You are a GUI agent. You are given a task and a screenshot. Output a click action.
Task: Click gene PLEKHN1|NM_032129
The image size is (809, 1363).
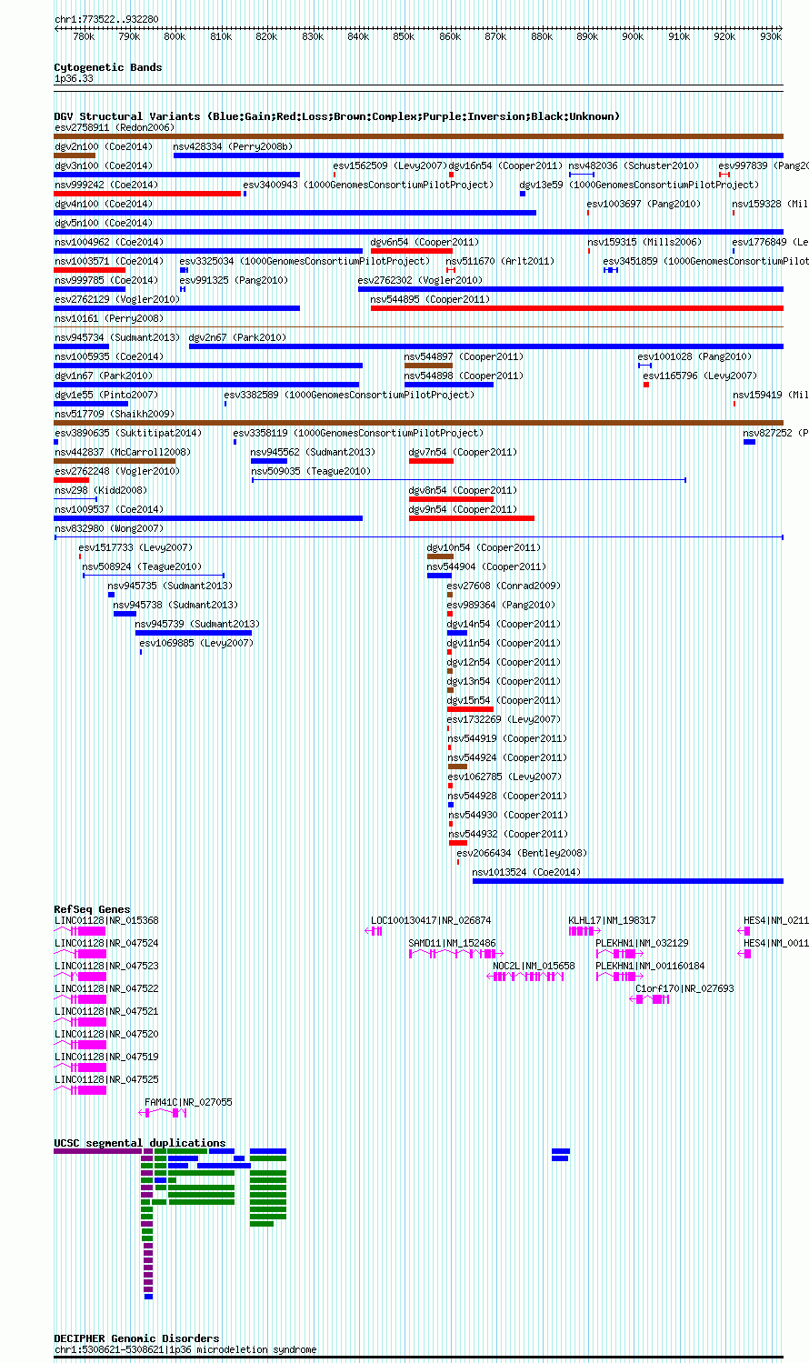tap(643, 943)
